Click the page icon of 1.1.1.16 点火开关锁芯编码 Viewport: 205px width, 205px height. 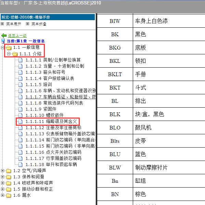pos(20,152)
